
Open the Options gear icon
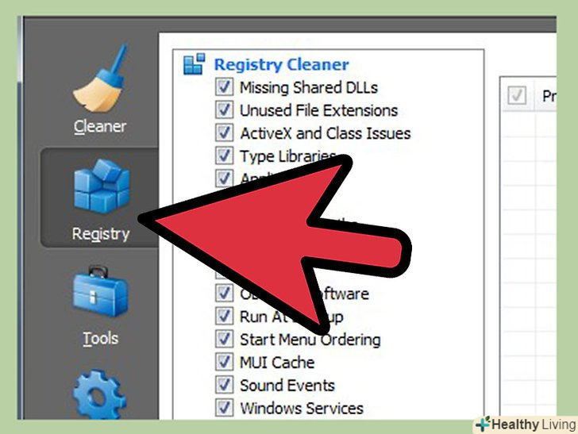pyautogui.click(x=99, y=394)
